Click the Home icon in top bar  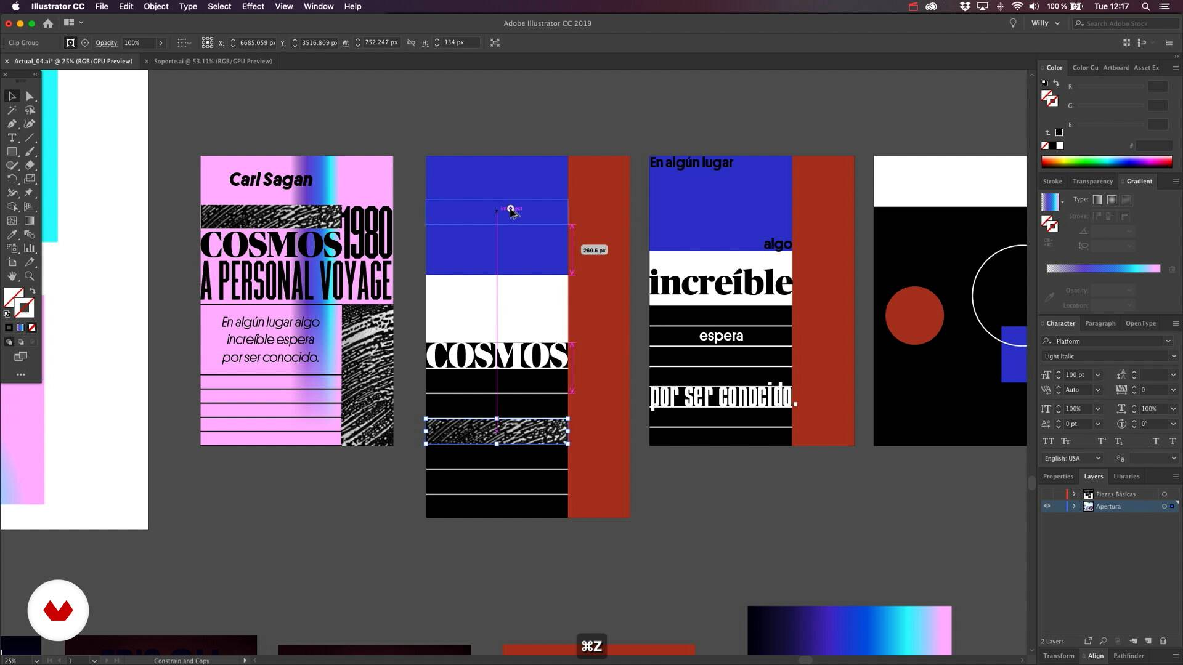[47, 23]
